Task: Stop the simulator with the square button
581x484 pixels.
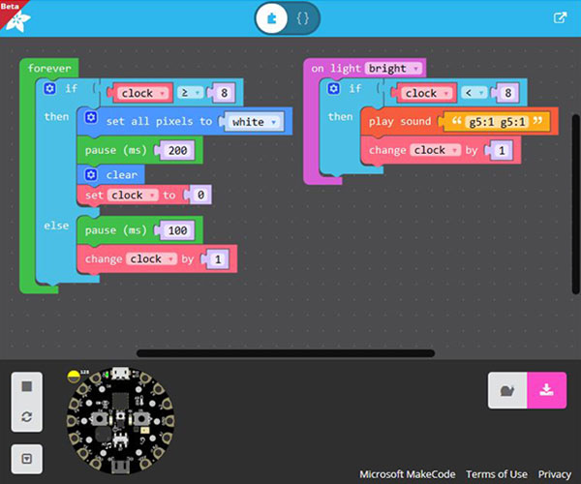Action: [x=27, y=386]
